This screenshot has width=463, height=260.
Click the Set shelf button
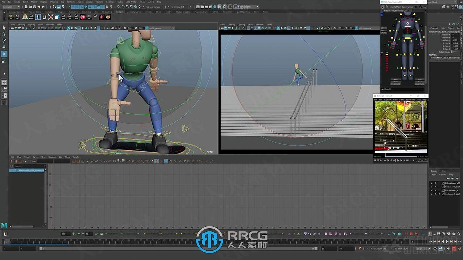tap(89, 17)
